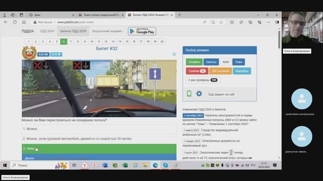Select answer 1. Можно
Image resolution: width=323 pixels, height=181 pixels.
99,129
